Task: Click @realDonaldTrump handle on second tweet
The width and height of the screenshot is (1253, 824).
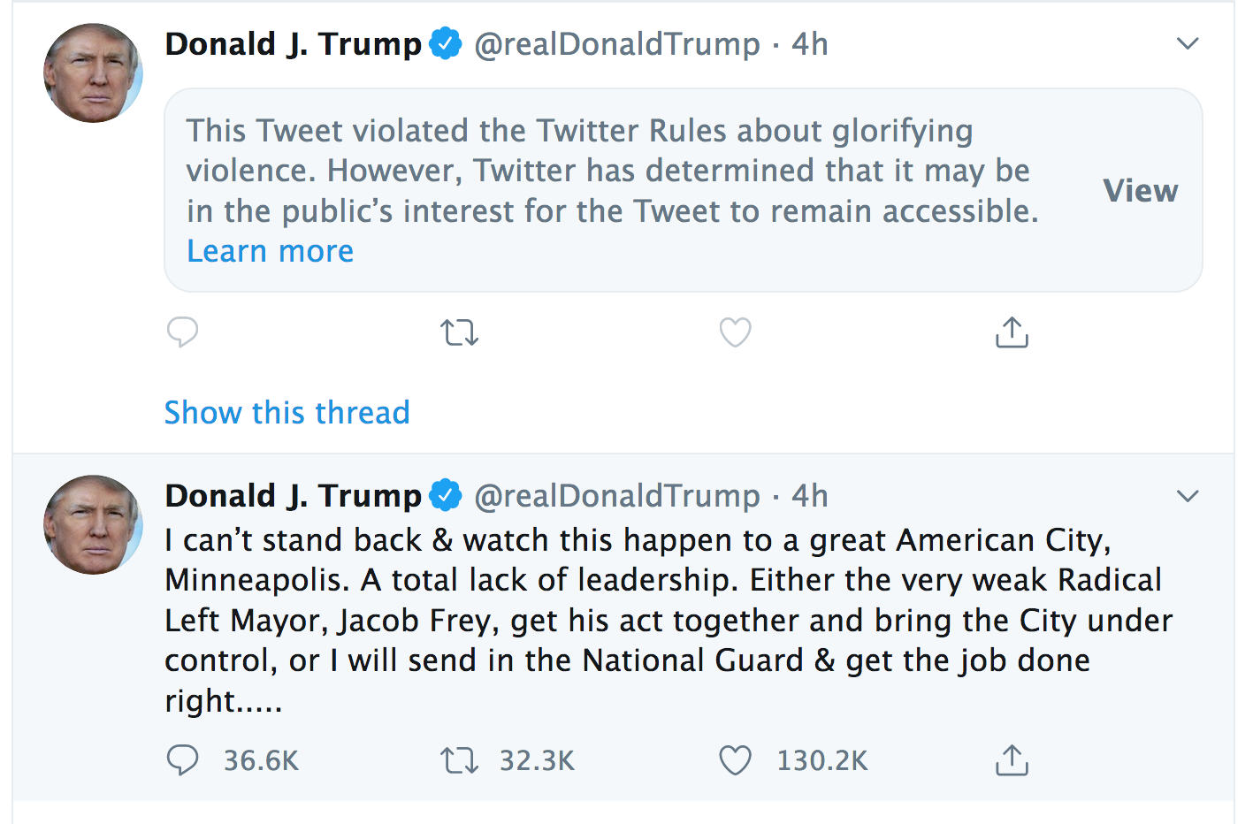Action: click(x=617, y=496)
